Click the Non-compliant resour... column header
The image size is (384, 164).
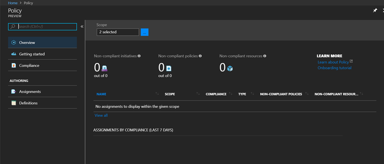(336, 94)
